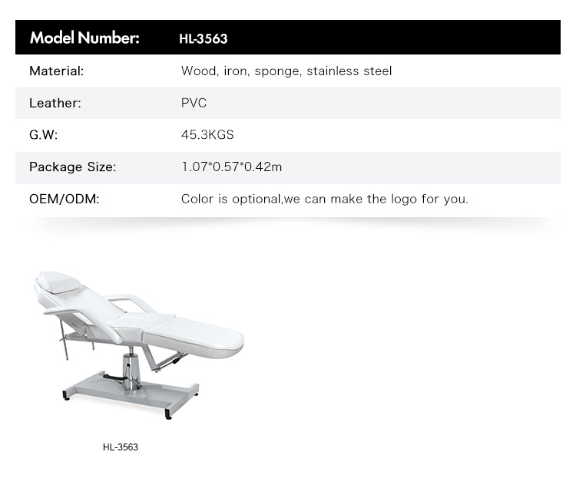The image size is (576, 488).
Task: Click the Material row label
Action: click(x=57, y=71)
